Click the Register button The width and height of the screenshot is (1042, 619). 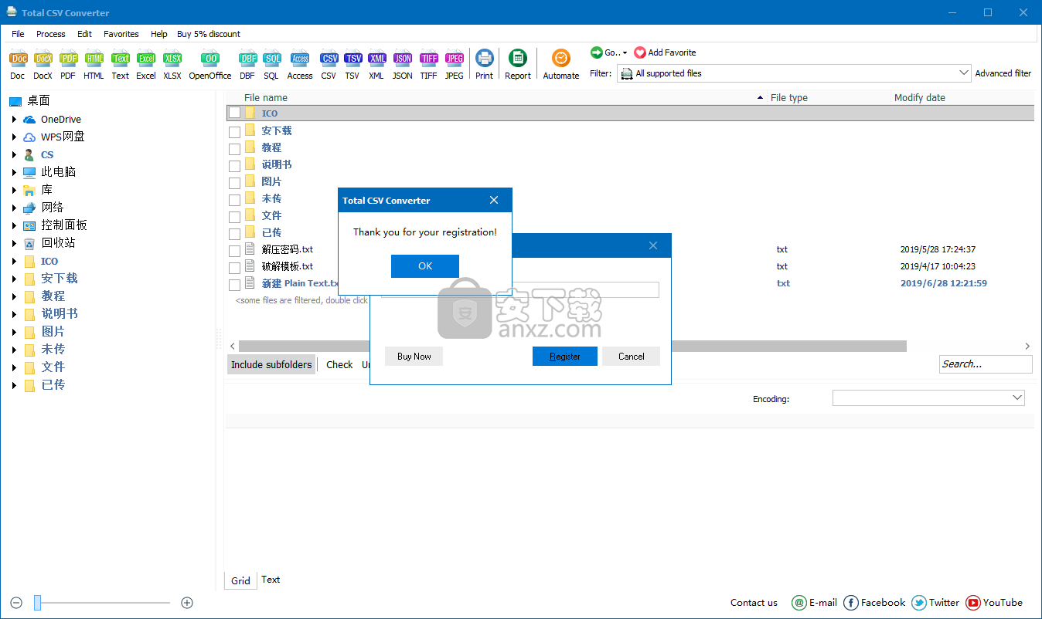pyautogui.click(x=565, y=357)
